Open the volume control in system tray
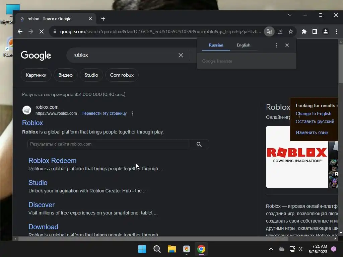The height and width of the screenshot is (257, 343). [300, 249]
